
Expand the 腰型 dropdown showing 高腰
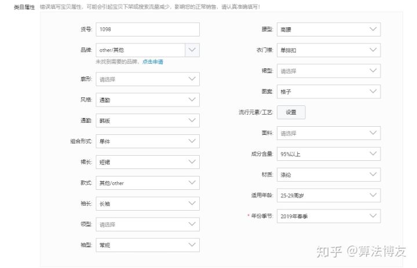pyautogui.click(x=328, y=30)
